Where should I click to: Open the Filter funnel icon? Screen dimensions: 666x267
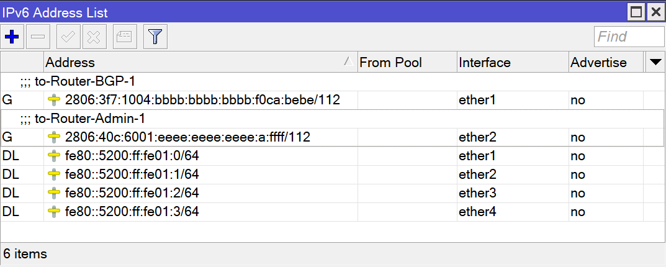coord(155,37)
